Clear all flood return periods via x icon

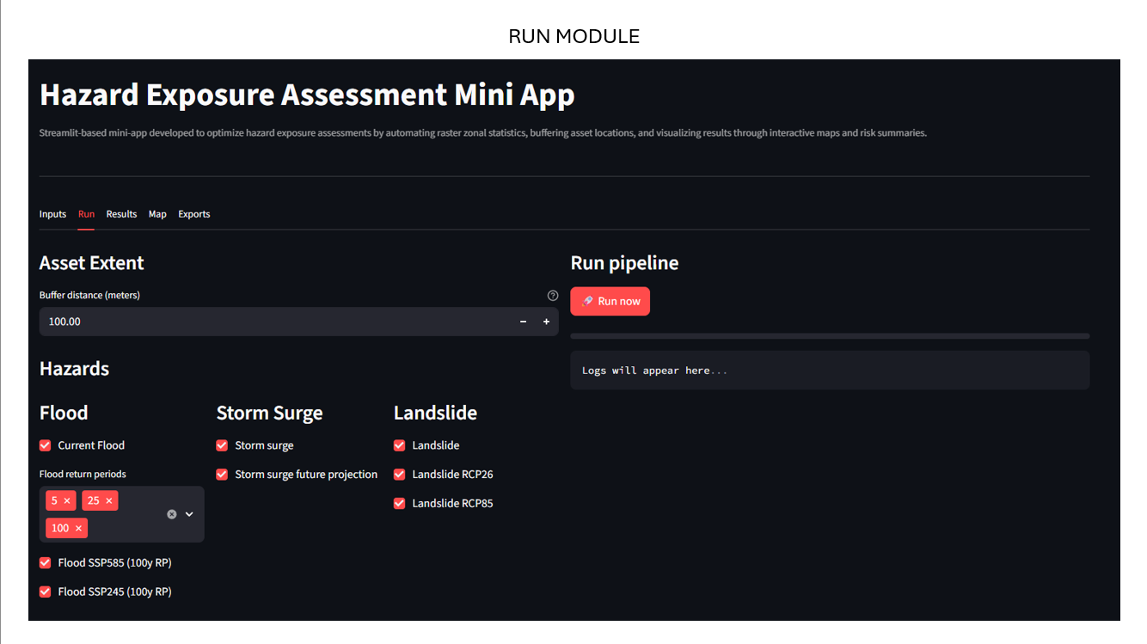[171, 514]
